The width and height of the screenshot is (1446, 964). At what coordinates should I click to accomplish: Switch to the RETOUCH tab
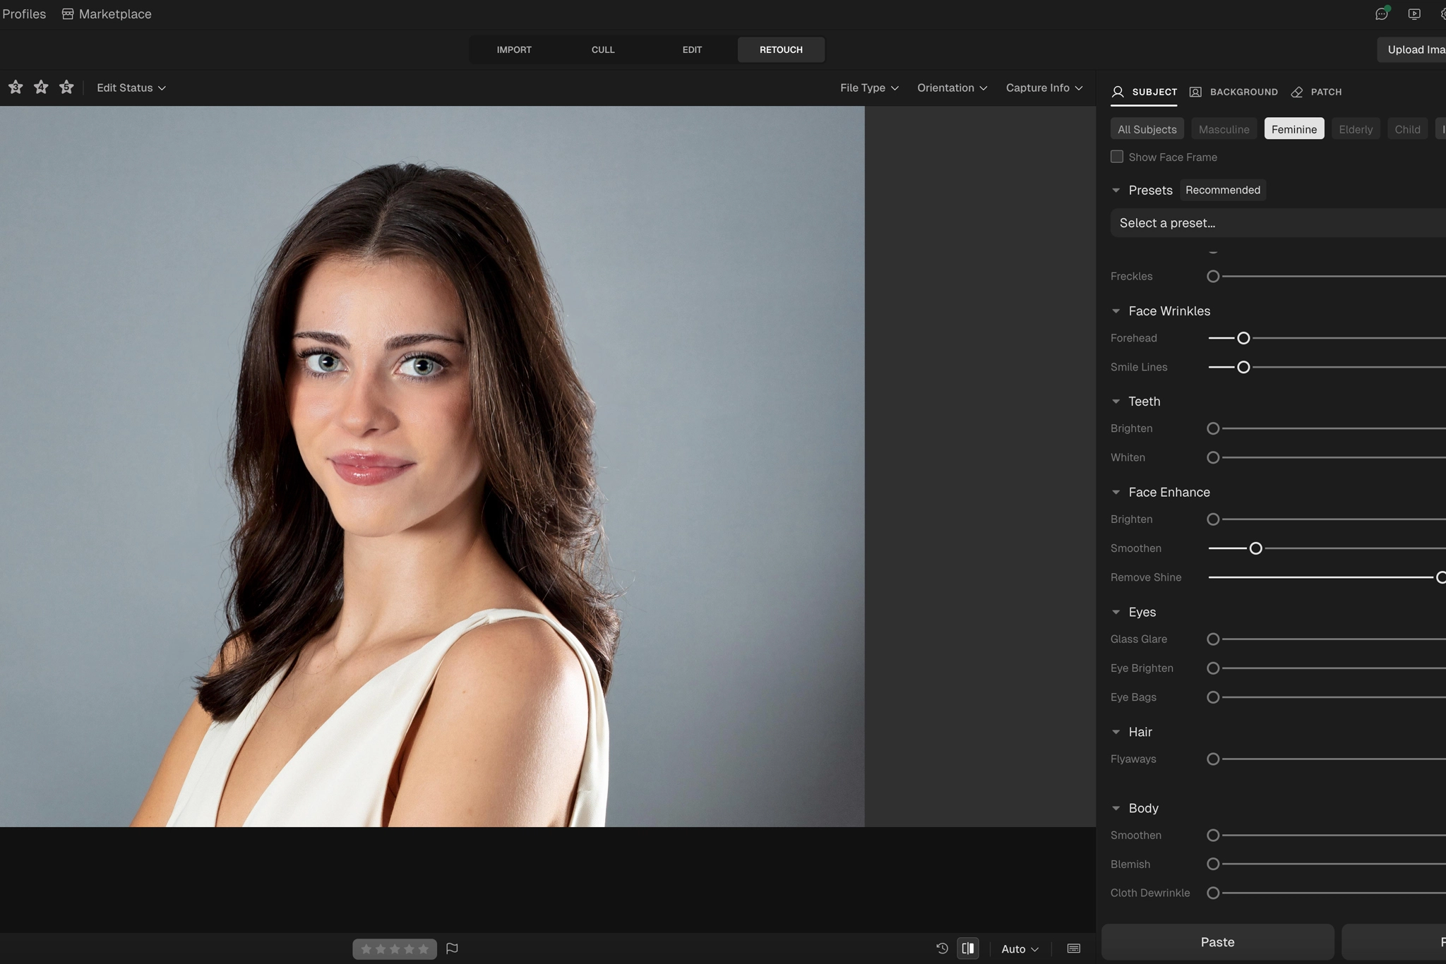[781, 49]
